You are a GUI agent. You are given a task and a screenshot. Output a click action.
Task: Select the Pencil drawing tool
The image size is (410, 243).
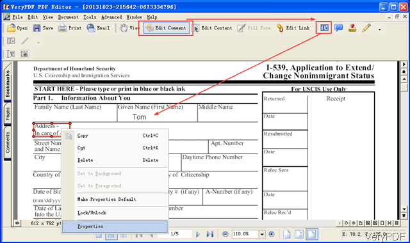[x=366, y=27]
